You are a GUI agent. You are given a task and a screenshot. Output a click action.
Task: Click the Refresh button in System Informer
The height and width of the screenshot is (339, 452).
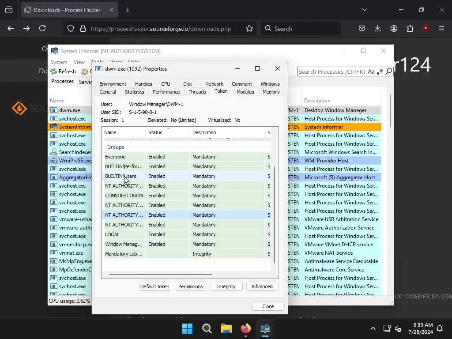pyautogui.click(x=63, y=71)
